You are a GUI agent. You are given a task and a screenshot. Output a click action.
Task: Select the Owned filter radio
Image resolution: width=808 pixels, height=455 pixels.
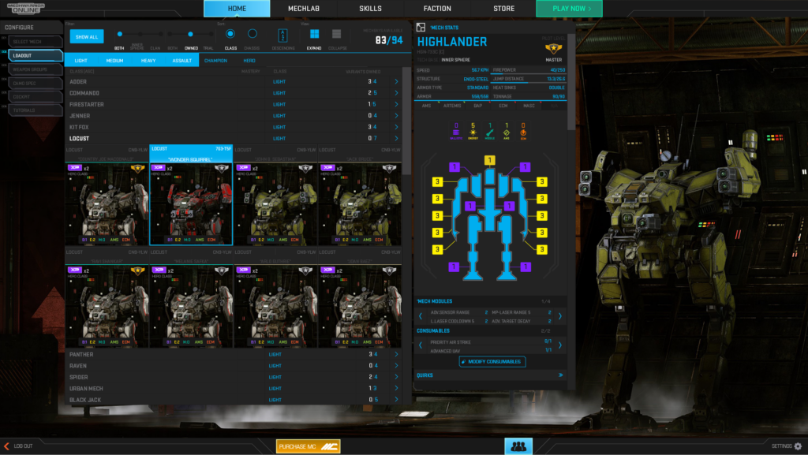coord(190,34)
